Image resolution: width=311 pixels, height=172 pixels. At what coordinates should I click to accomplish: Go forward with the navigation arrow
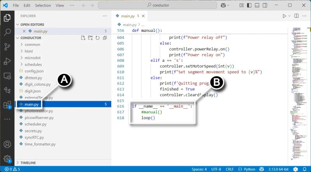click(92, 5)
